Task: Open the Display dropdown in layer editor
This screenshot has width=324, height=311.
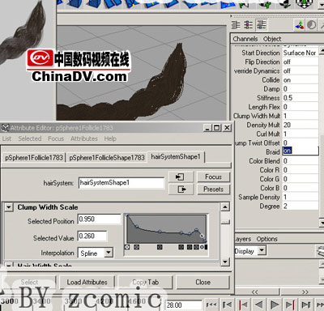Action: pos(262,251)
